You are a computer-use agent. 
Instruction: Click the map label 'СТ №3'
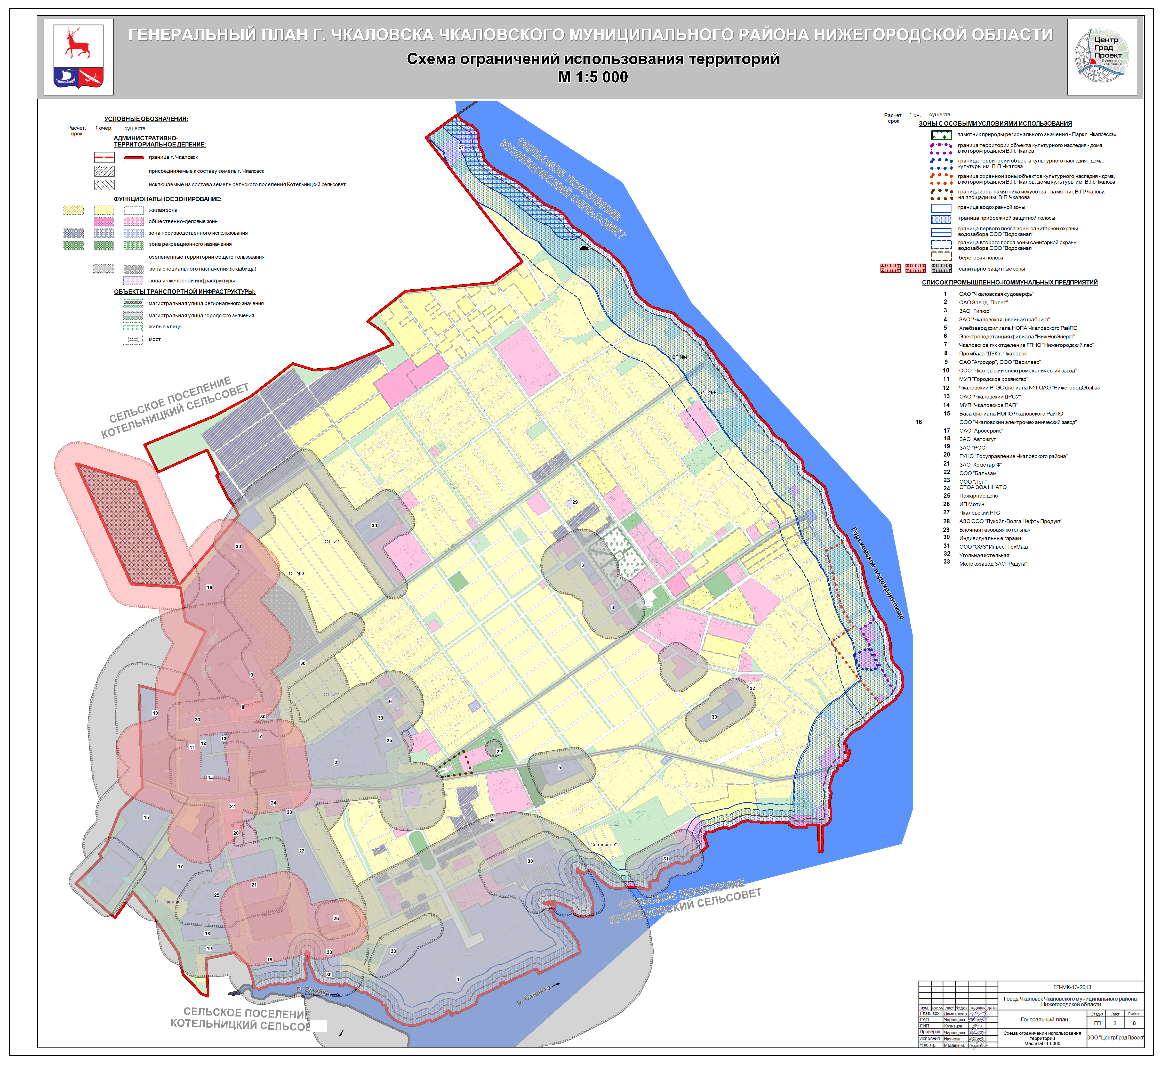point(296,573)
